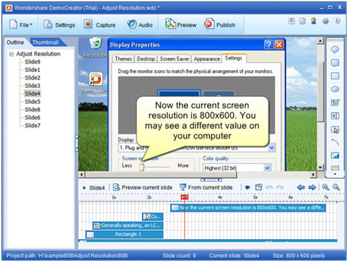Select the yellow callout text on the slide

click(202, 121)
